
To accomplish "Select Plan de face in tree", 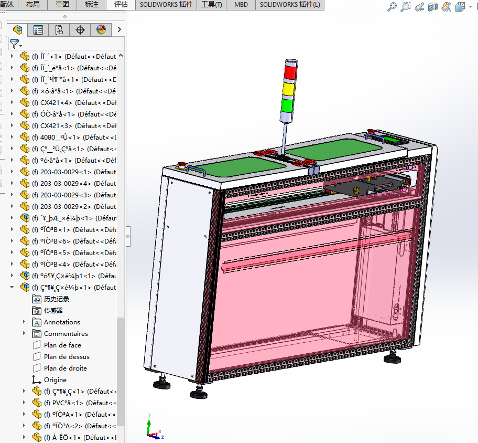I will click(x=62, y=345).
